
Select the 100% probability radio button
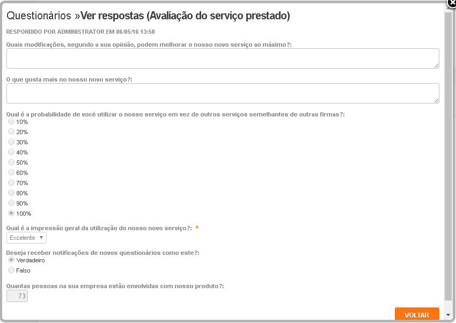click(11, 213)
